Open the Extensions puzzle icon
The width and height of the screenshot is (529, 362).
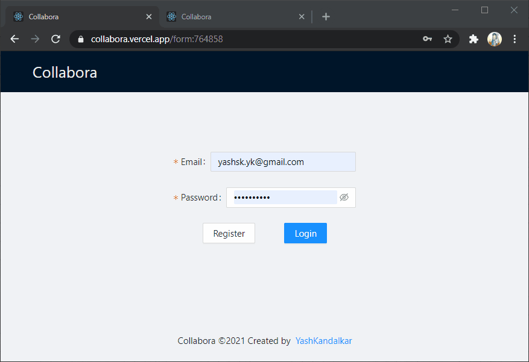pos(474,39)
